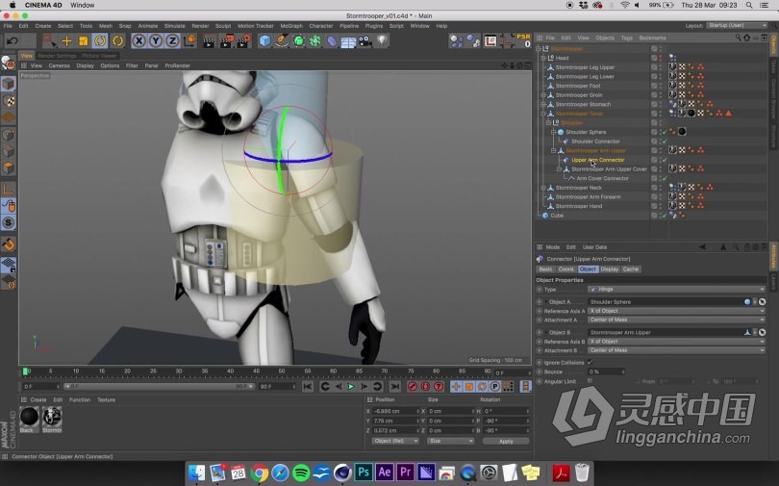The height and width of the screenshot is (486, 779).
Task: Click the Autokeying button
Action: 425,387
